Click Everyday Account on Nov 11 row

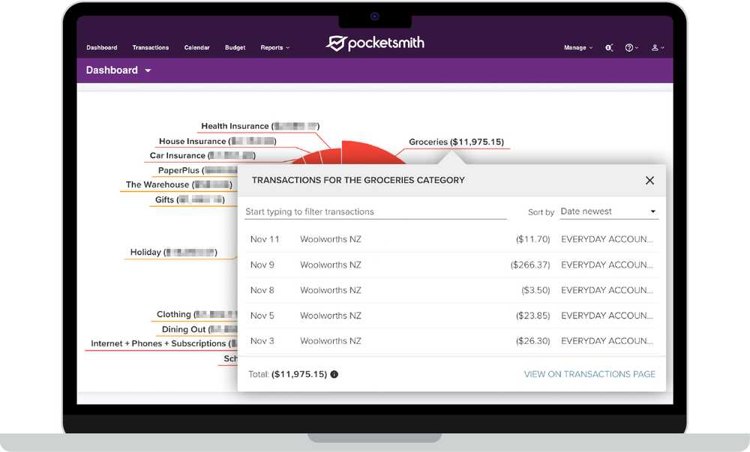coord(607,239)
